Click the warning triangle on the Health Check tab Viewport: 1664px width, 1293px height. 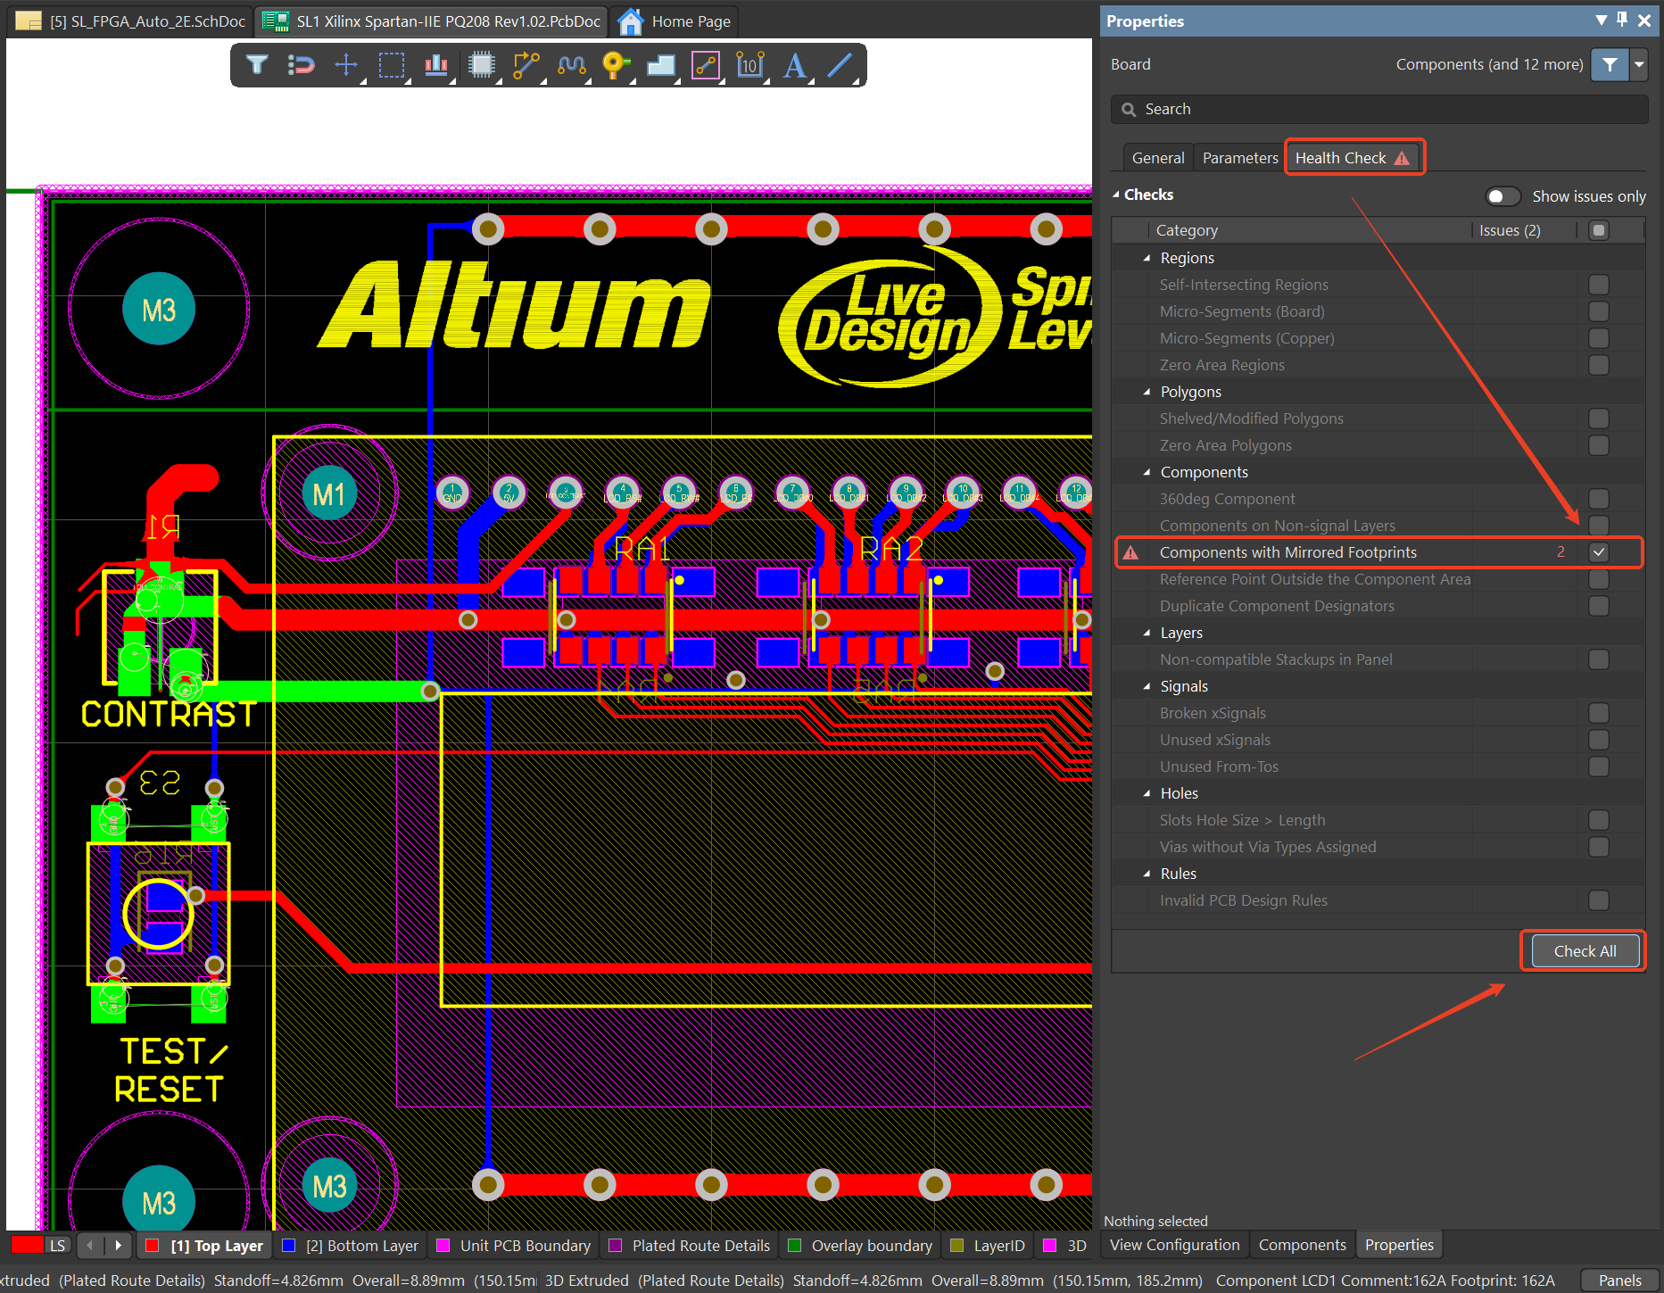point(1402,158)
